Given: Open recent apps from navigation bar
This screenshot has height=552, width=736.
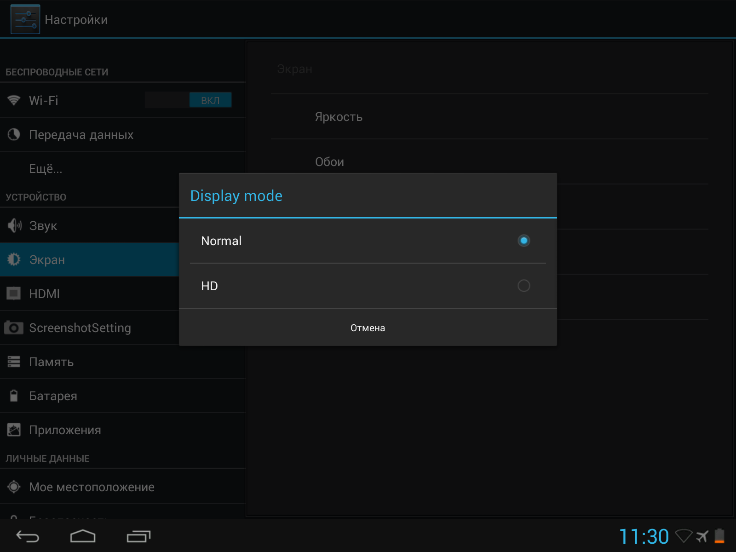Looking at the screenshot, I should tap(138, 536).
